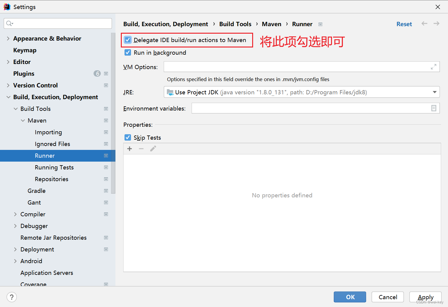448x307 pixels.
Task: Click project-level icon next to Gradle
Action: 106,191
